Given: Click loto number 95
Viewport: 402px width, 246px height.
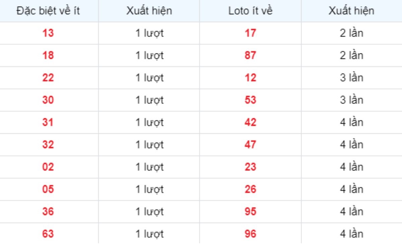Looking at the screenshot, I should click(x=250, y=212).
